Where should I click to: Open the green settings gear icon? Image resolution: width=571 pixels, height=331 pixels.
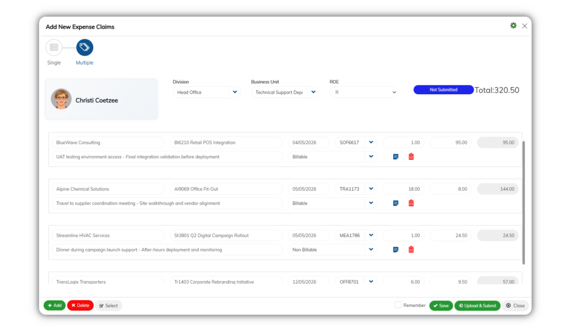point(513,26)
